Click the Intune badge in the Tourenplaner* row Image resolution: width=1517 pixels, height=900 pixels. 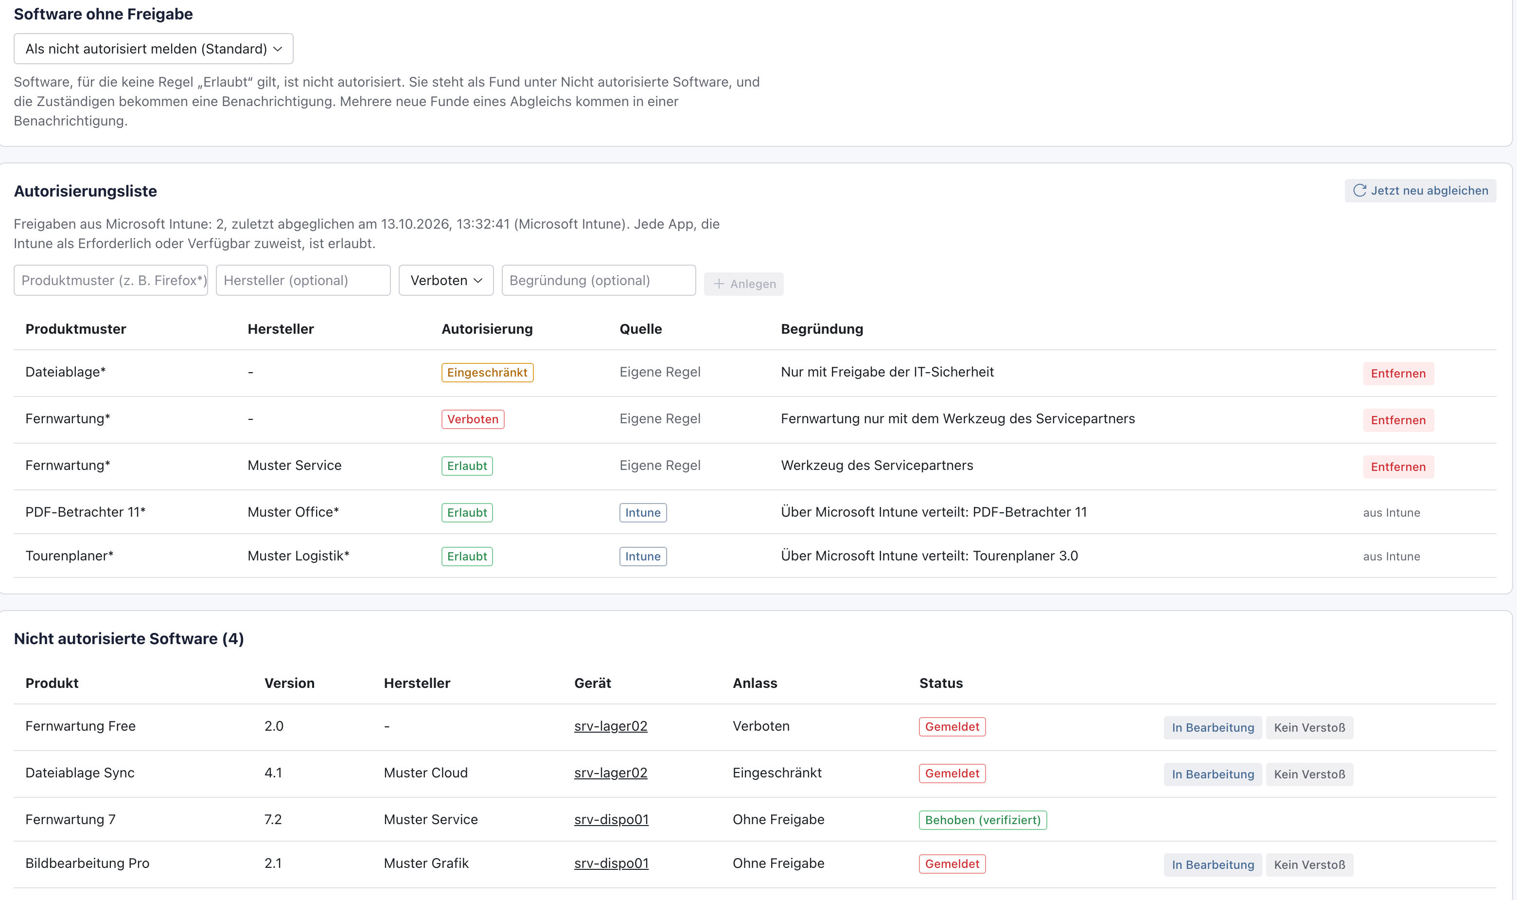(x=643, y=556)
